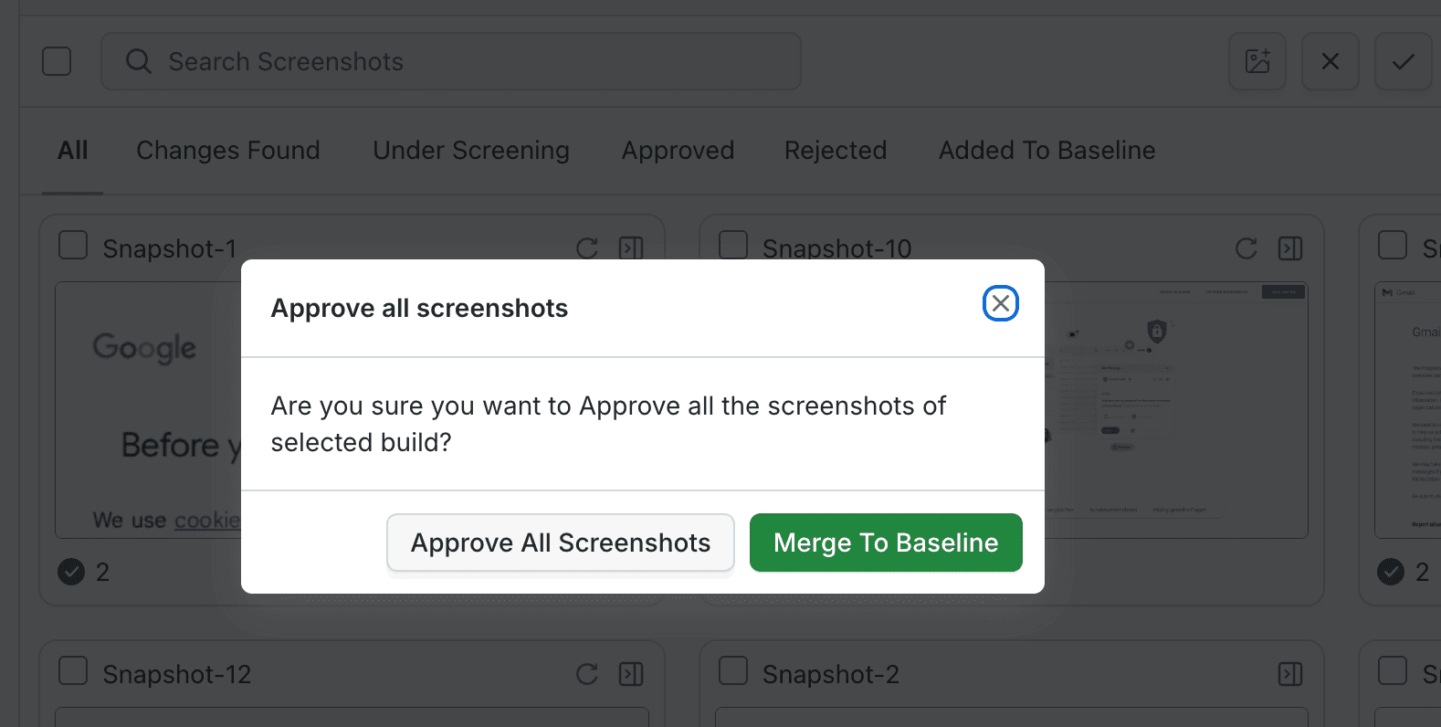Click the approve checkmark icon in top toolbar
Screen dimensions: 1441x727
[1403, 61]
